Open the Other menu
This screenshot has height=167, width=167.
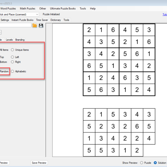pyautogui.click(x=43, y=9)
